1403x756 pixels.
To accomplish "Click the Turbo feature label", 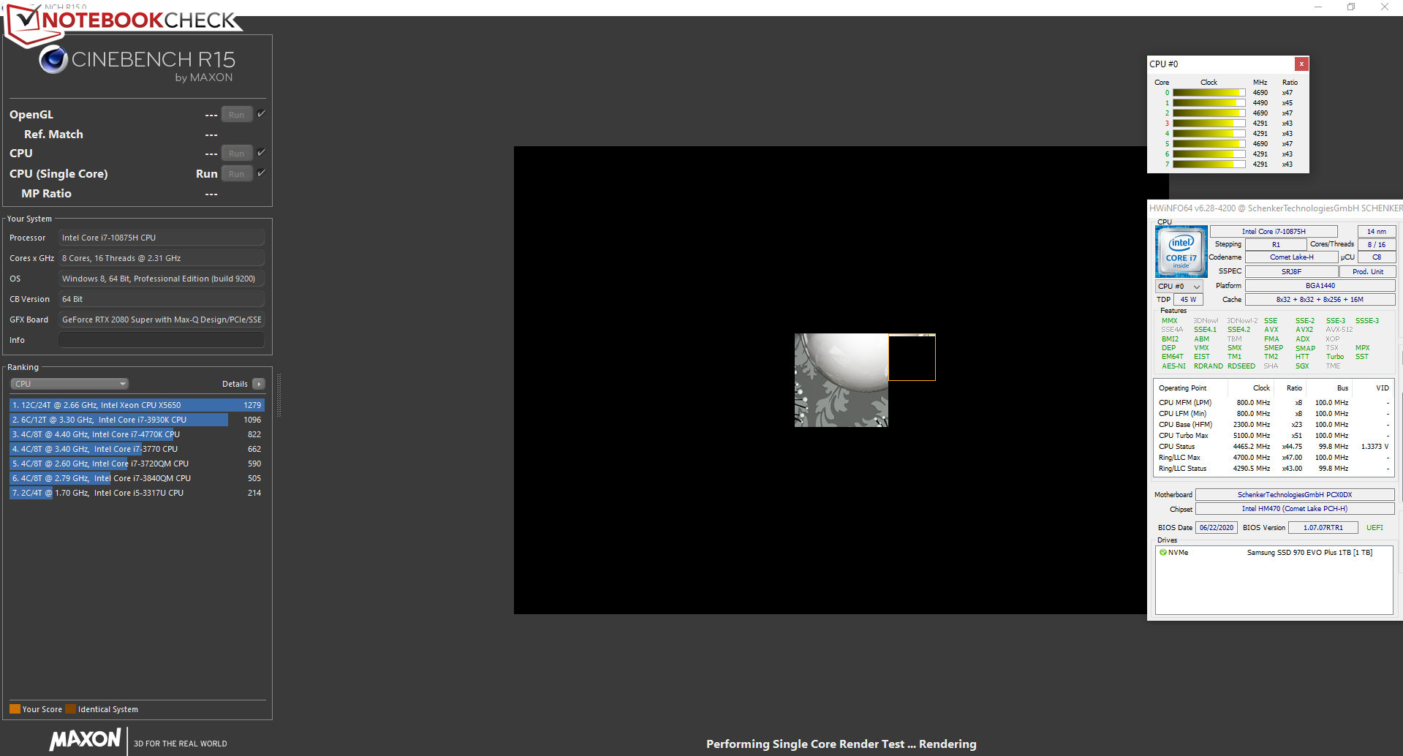I will pyautogui.click(x=1335, y=357).
